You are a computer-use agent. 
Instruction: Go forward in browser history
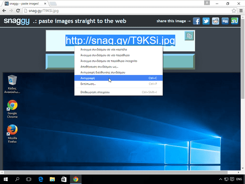click(x=11, y=11)
